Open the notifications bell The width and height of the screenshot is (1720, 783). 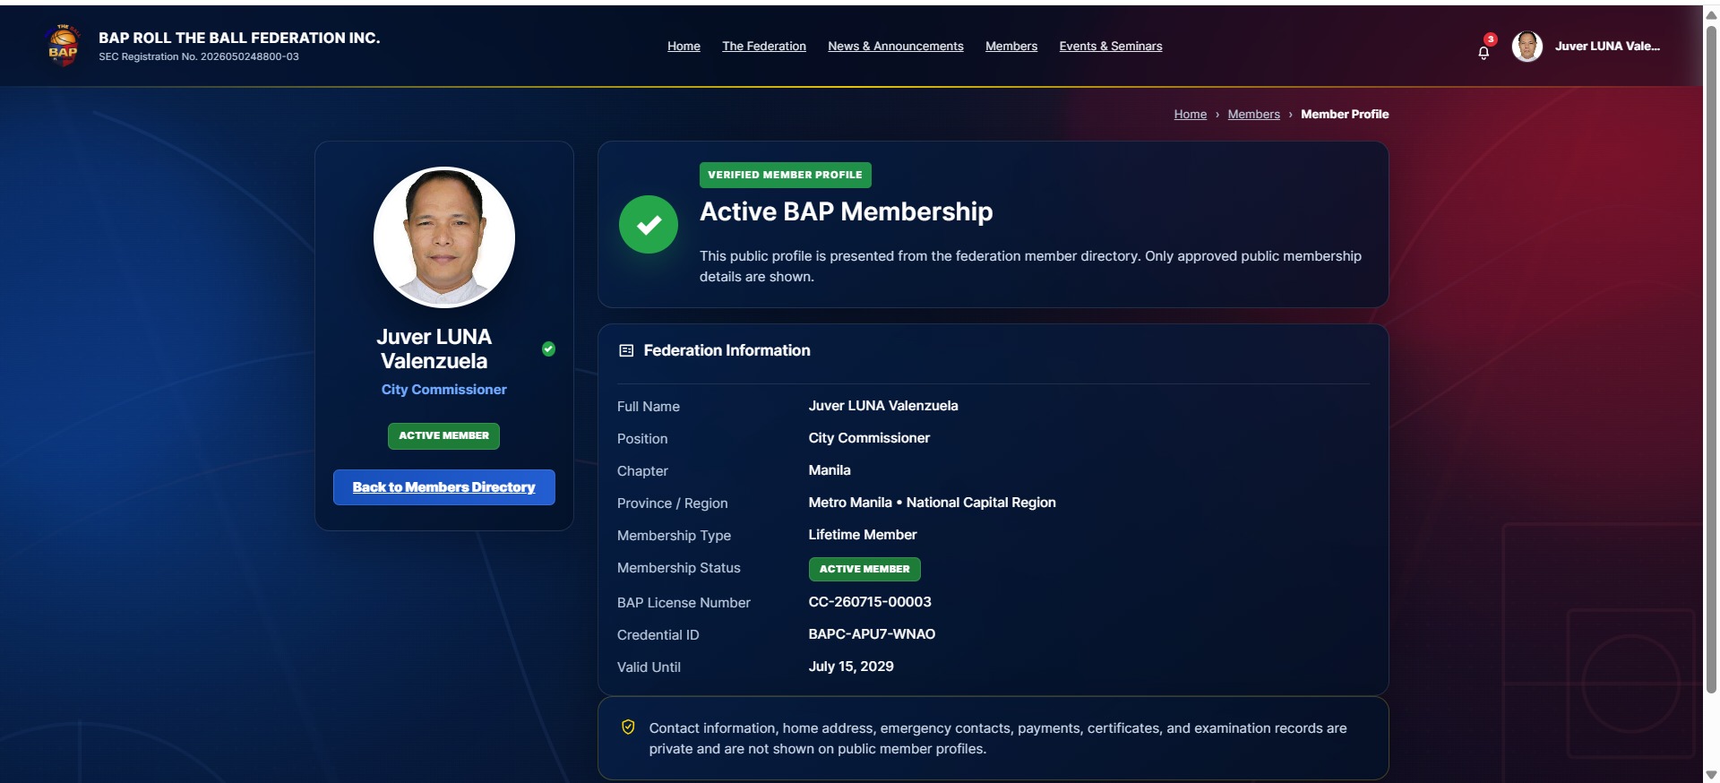coord(1483,52)
